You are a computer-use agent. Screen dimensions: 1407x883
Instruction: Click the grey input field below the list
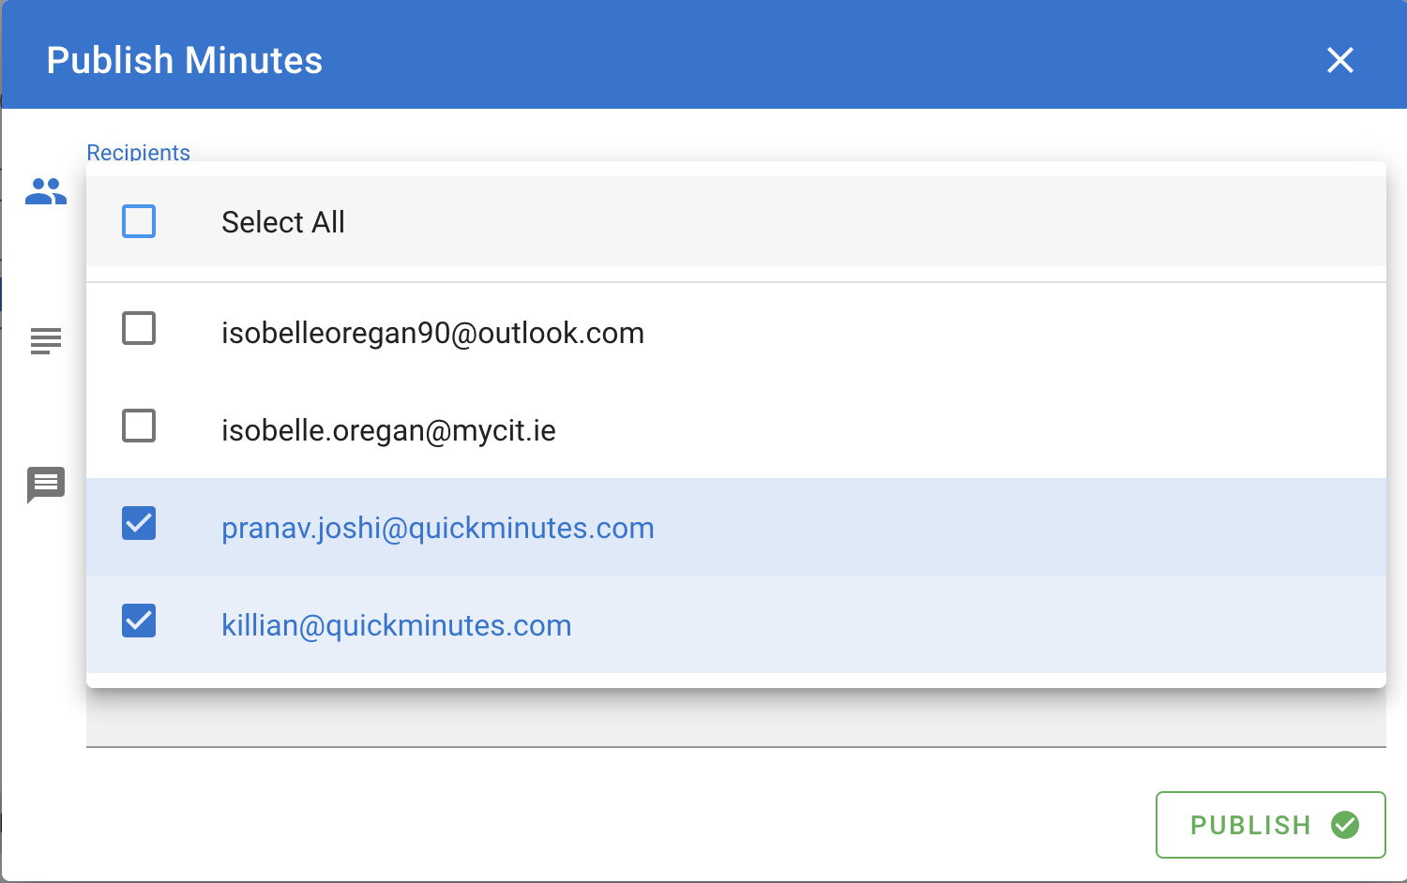(736, 718)
